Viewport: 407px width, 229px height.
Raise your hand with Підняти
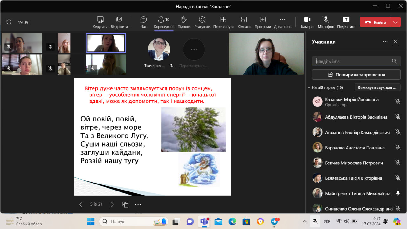(x=184, y=22)
